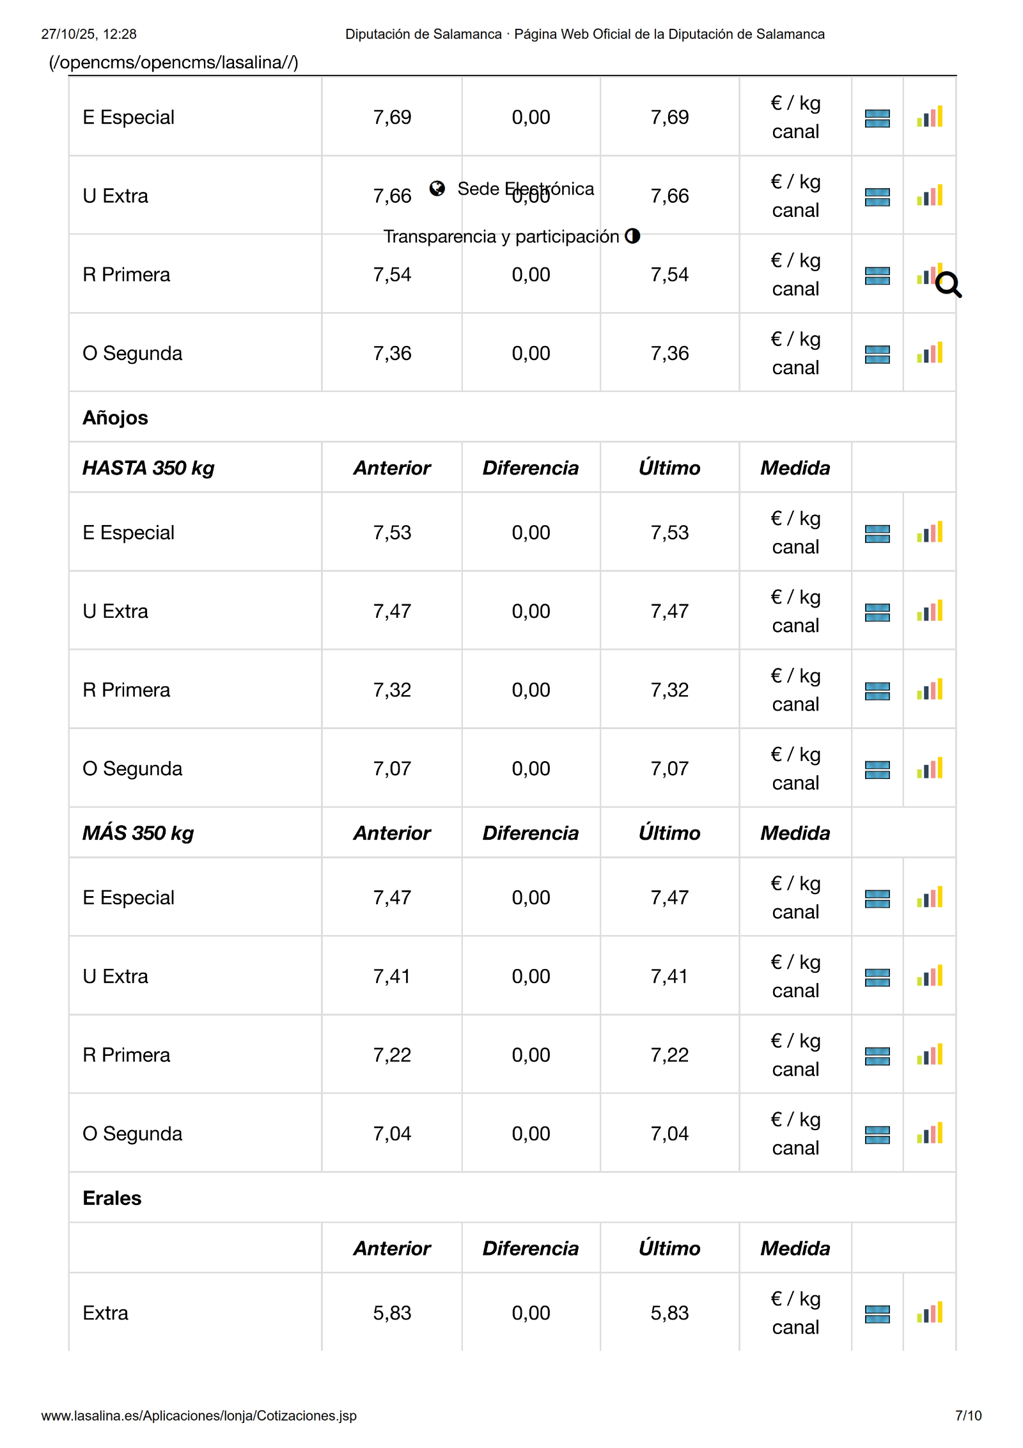Click the table icon in the U Extra 7,66 row
Viewport: 1023px width, 1448px height.
pos(877,196)
